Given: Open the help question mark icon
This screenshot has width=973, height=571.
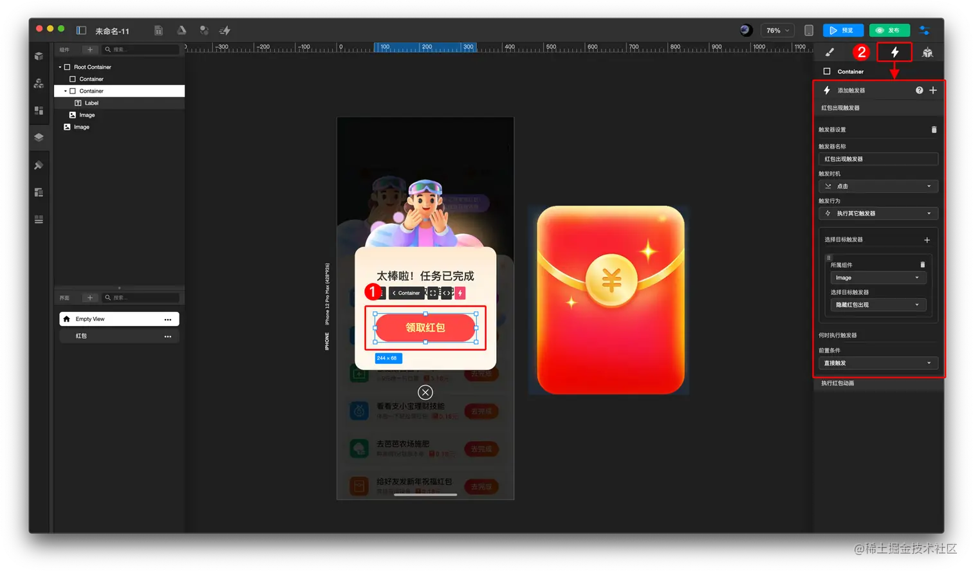Looking at the screenshot, I should pos(920,90).
